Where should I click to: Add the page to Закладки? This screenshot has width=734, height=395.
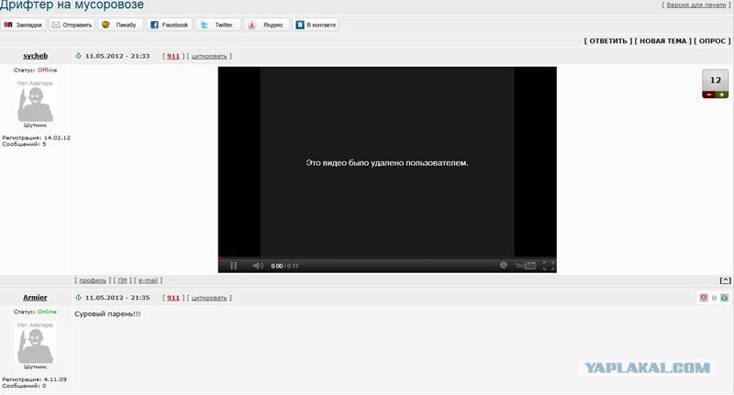pos(25,25)
